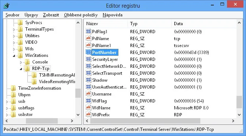Click values pane scroll left arrow

coord(87,121)
